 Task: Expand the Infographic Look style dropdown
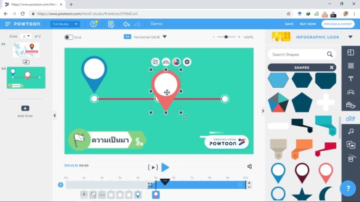(351, 37)
